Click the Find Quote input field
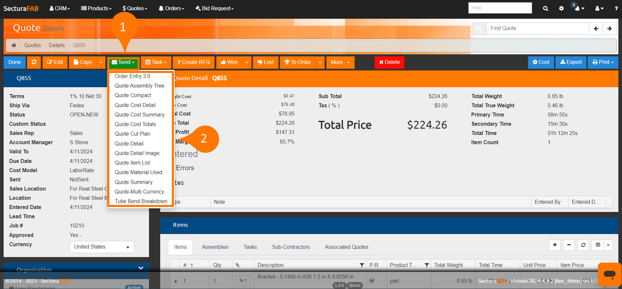The width and height of the screenshot is (622, 289). [x=537, y=28]
